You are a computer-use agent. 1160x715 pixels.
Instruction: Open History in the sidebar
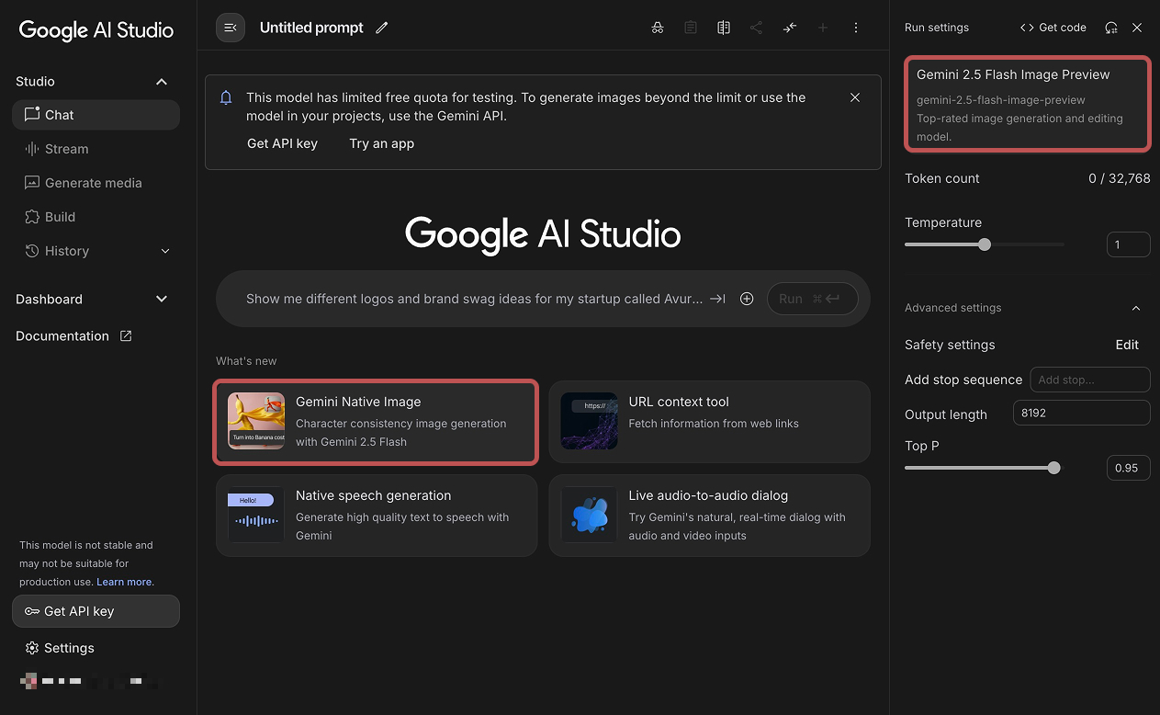pyautogui.click(x=96, y=251)
